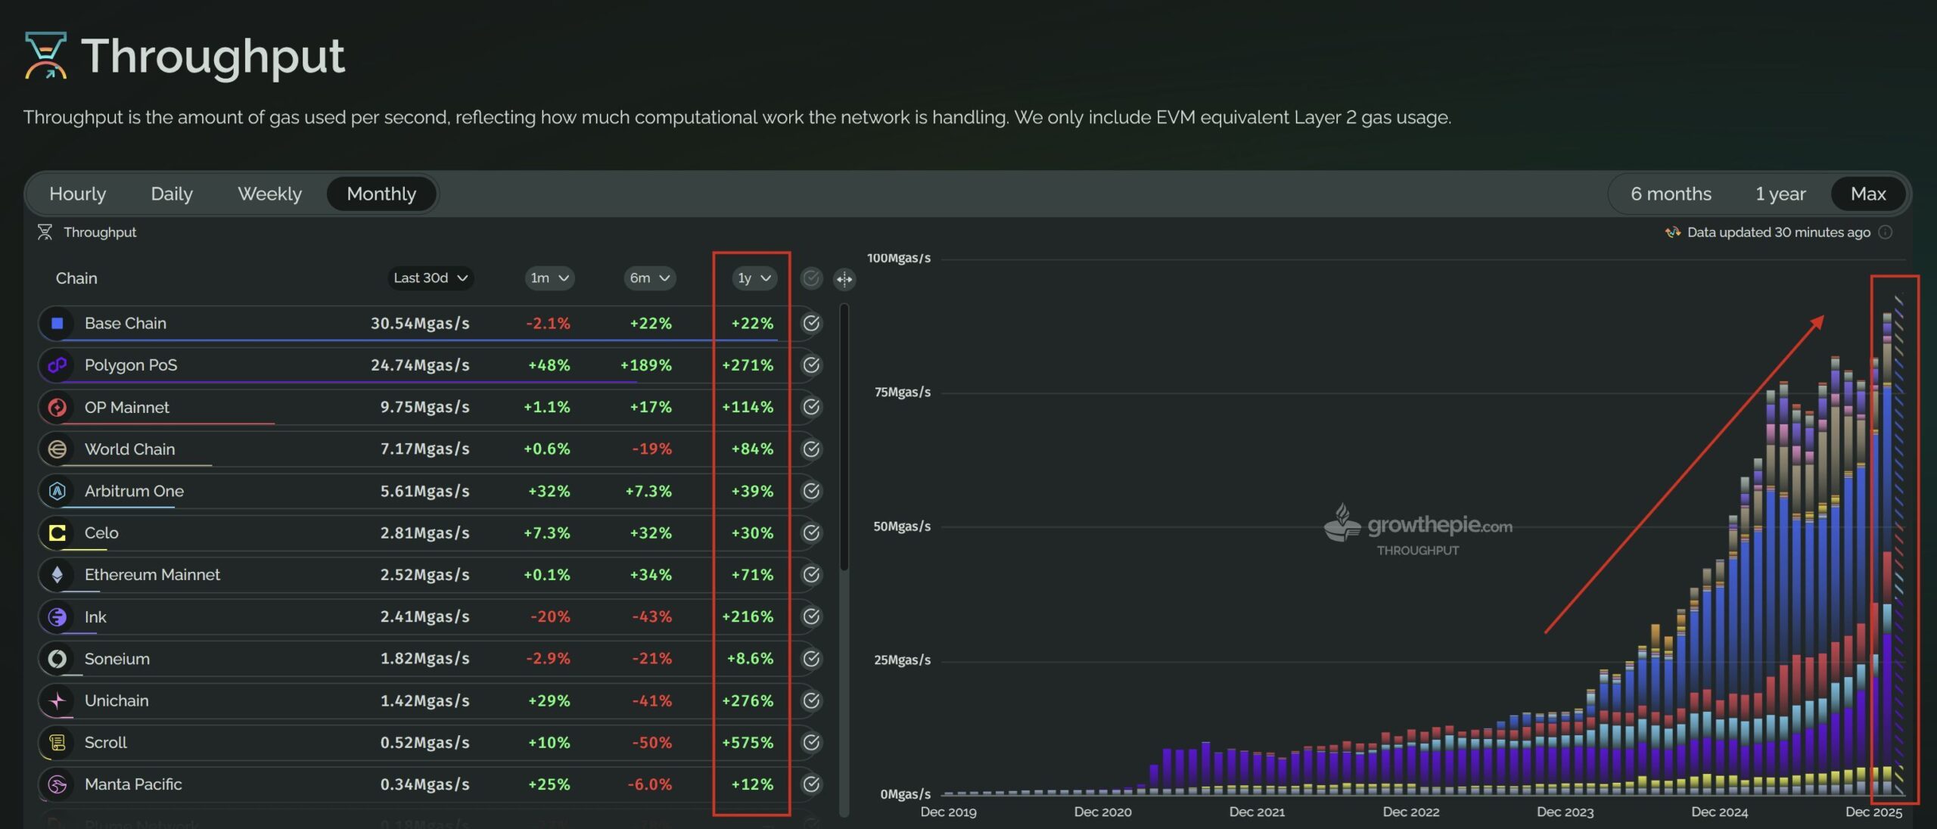Select the OP Mainnet logo icon
This screenshot has height=829, width=1937.
coord(58,407)
